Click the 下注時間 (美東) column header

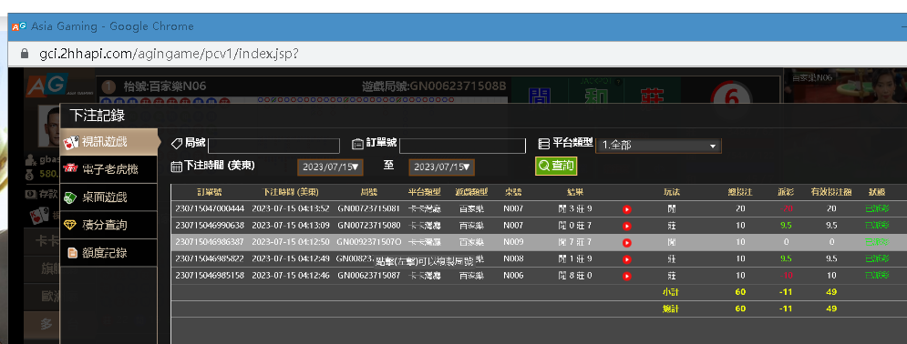coord(291,192)
